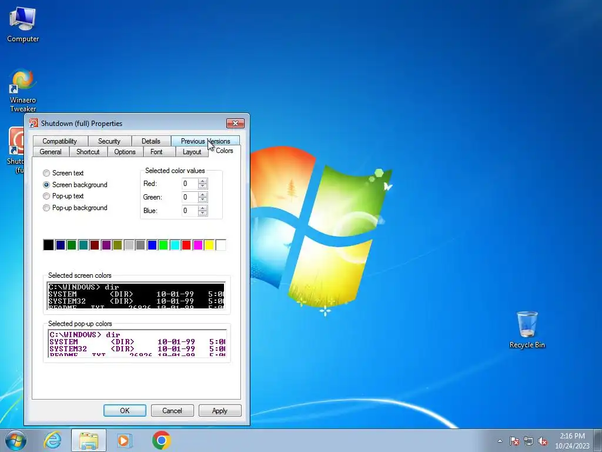602x452 pixels.
Task: Switch to the Font tab
Action: pyautogui.click(x=156, y=152)
